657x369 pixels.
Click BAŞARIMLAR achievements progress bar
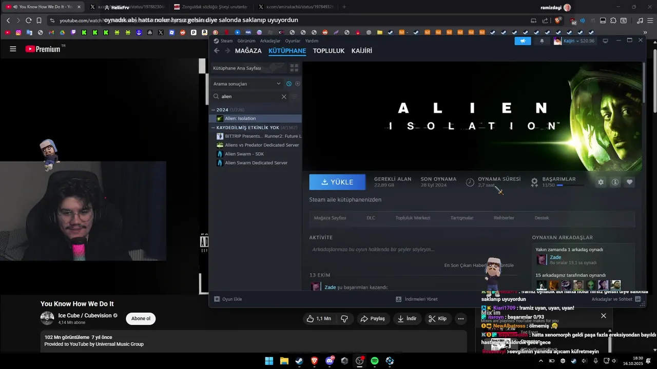click(570, 185)
